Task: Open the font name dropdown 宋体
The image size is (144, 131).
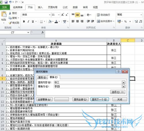Action: coord(50,15)
